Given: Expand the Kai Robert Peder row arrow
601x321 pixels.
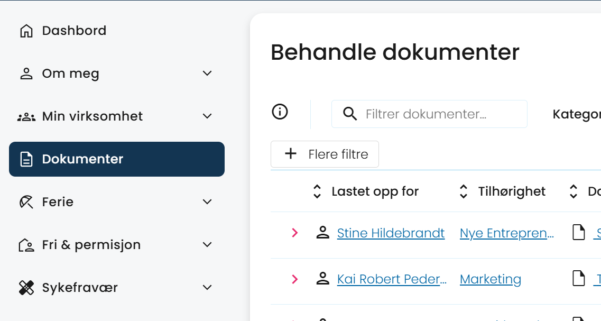Looking at the screenshot, I should point(295,279).
